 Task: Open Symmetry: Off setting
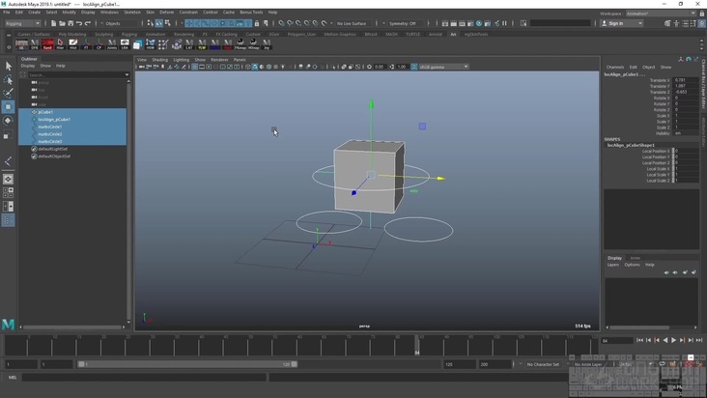(x=403, y=23)
